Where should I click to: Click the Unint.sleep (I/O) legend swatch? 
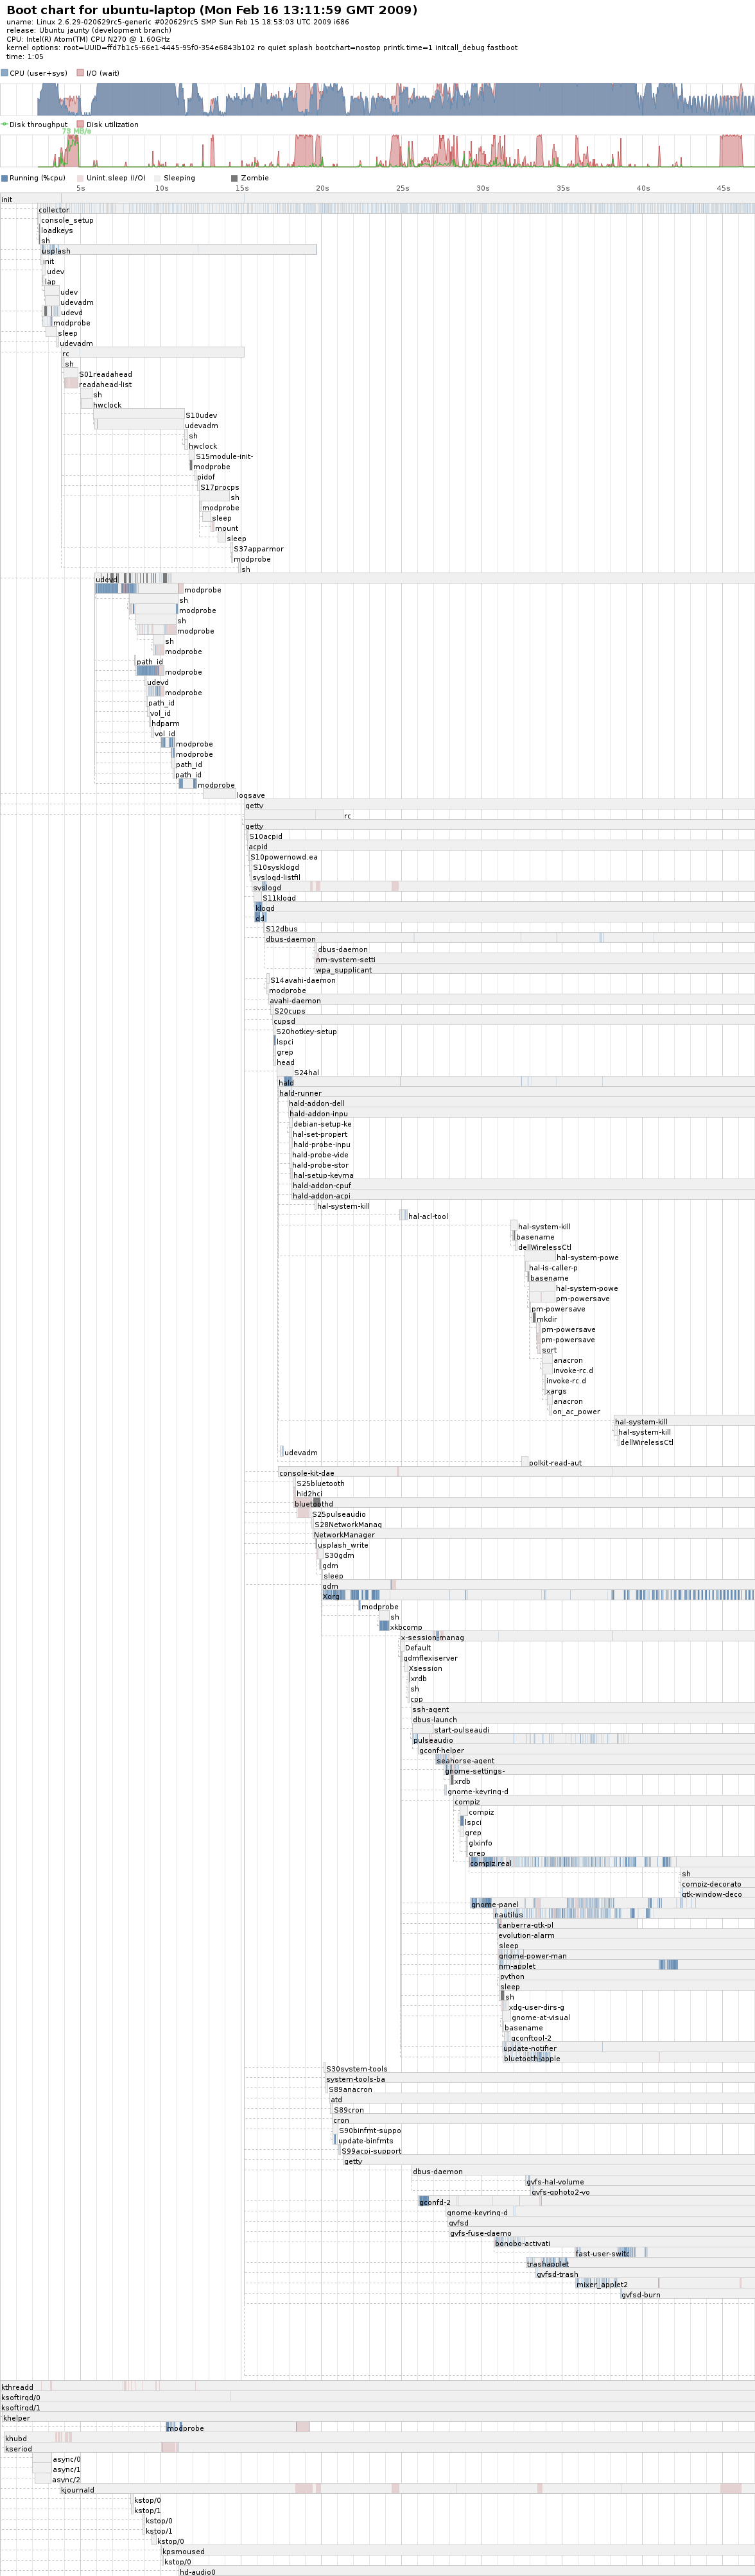coord(81,178)
